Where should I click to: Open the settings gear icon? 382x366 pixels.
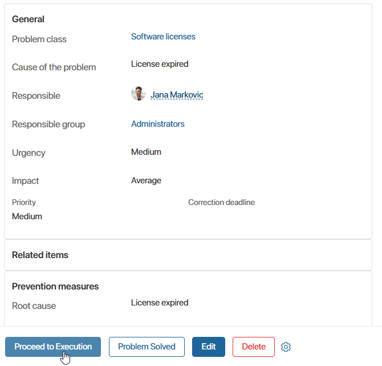point(286,347)
